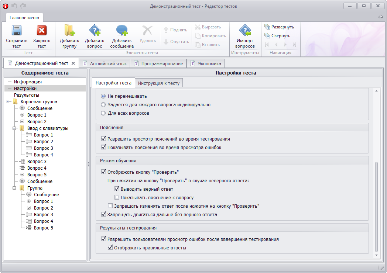
Task: Go to the previous element navigation arrow
Action: [x=276, y=45]
